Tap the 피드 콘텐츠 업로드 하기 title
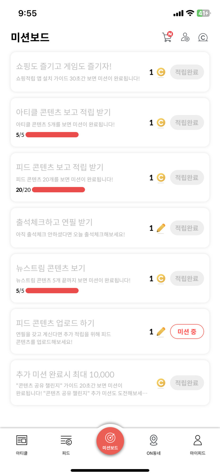This screenshot has height=476, width=220. (55, 323)
